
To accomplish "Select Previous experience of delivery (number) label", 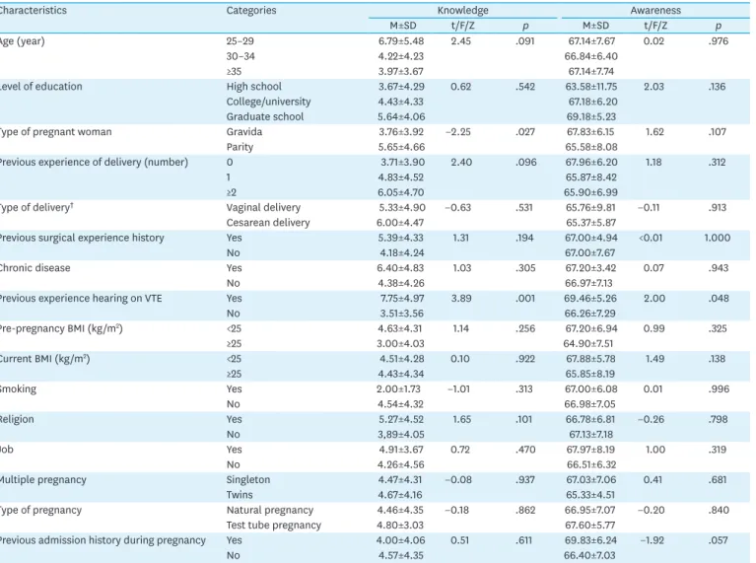I will coord(94,162).
